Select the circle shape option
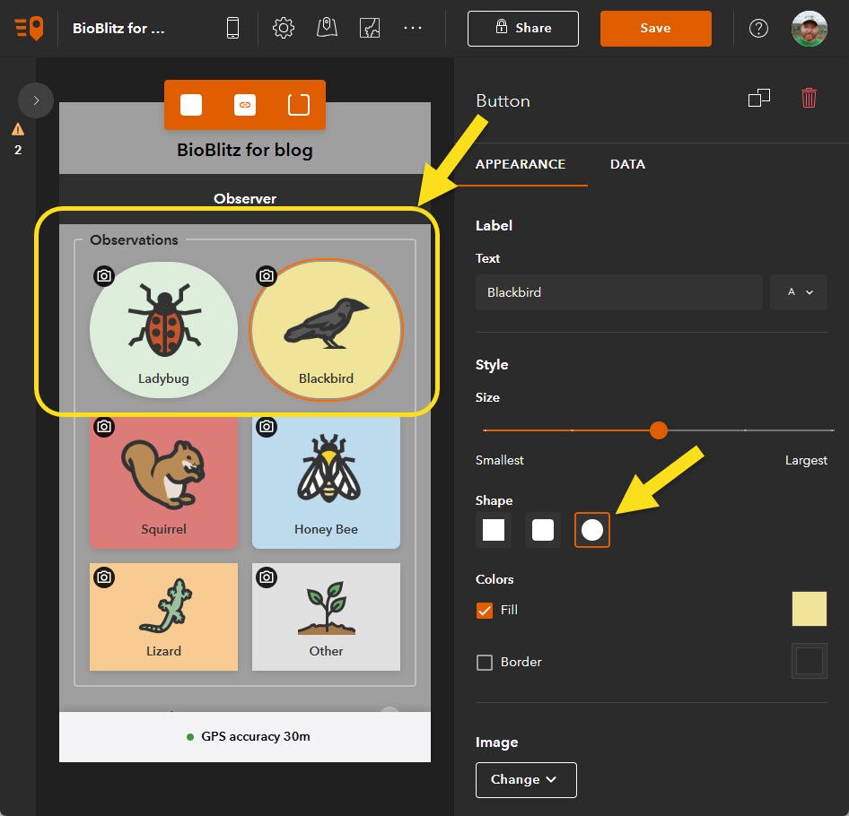The width and height of the screenshot is (849, 816). click(x=591, y=530)
